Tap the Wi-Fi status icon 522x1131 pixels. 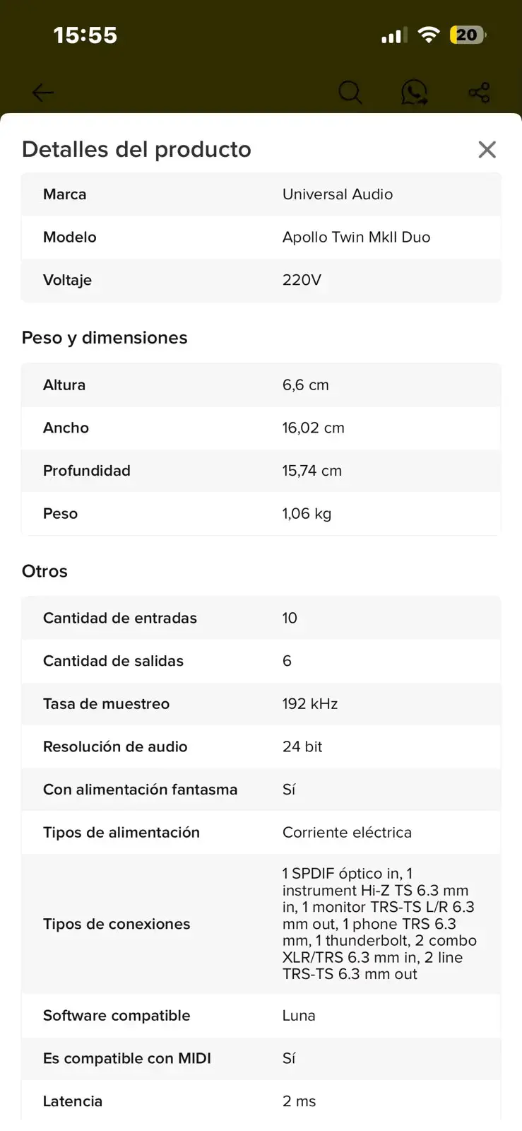[428, 35]
